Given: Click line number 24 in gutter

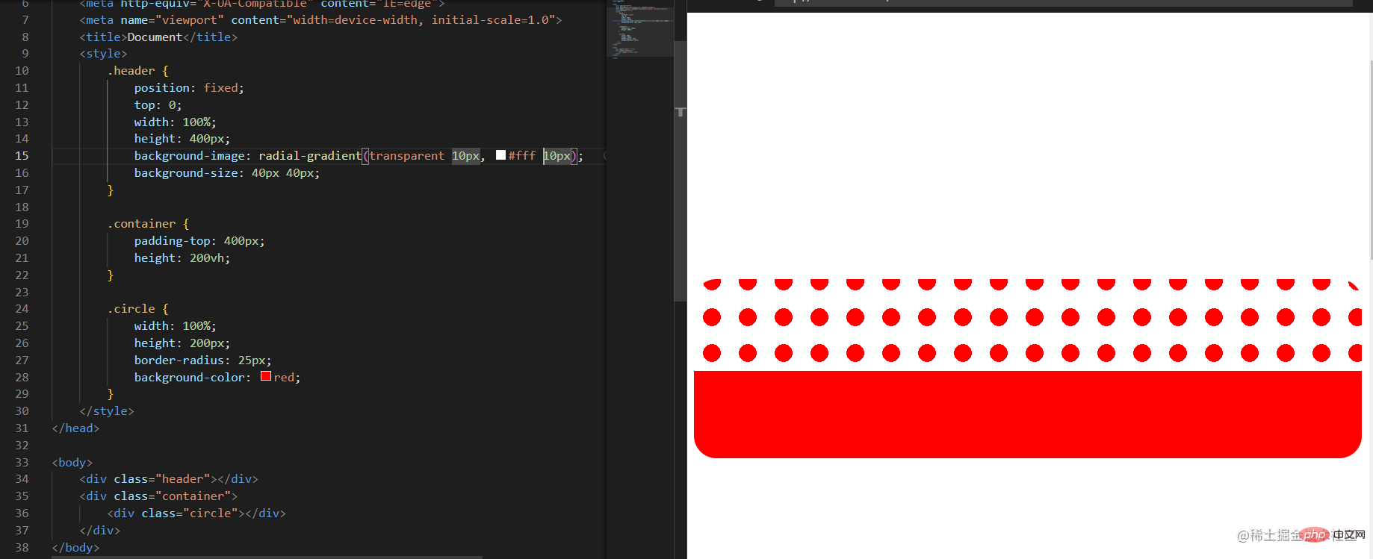Looking at the screenshot, I should tap(22, 308).
